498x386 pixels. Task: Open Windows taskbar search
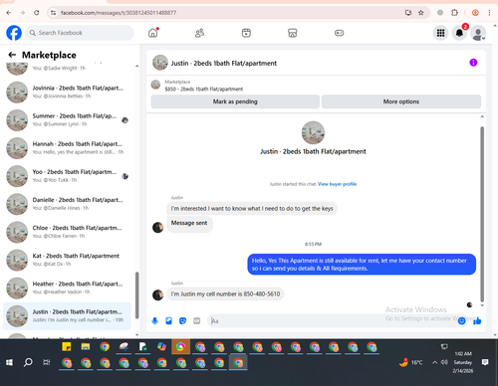[28, 362]
